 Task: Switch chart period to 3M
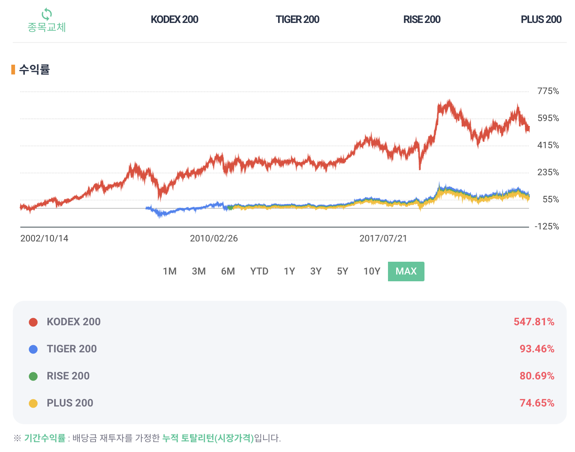(199, 271)
